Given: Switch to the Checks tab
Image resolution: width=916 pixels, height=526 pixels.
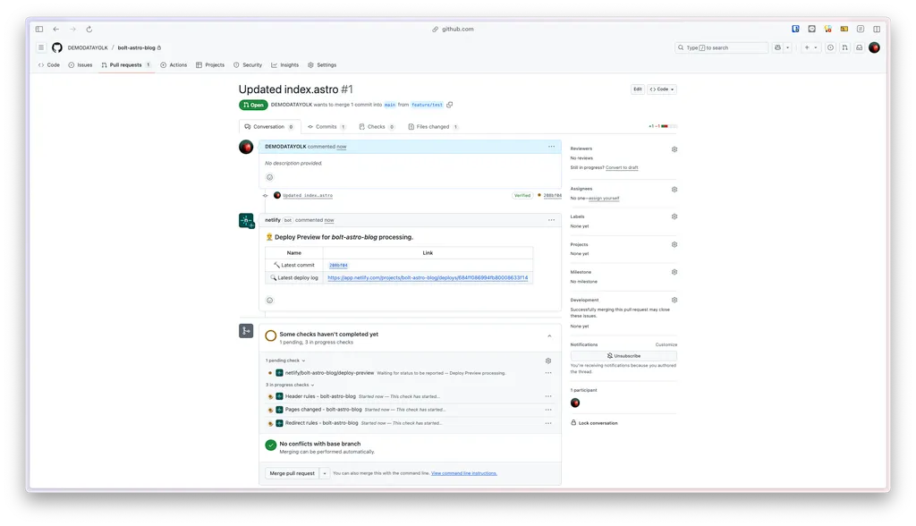Looking at the screenshot, I should click(x=377, y=127).
